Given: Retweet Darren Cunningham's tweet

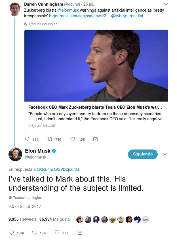Looking at the screenshot, I should [50, 139].
